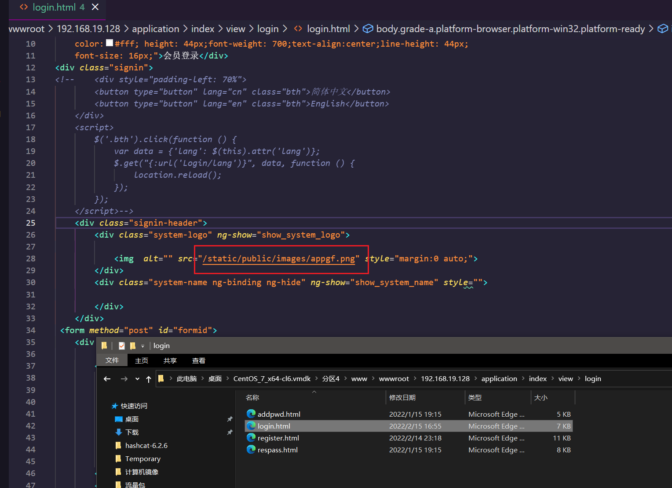The width and height of the screenshot is (672, 488).
Task: Click line number 25 in gutter
Action: [x=30, y=223]
